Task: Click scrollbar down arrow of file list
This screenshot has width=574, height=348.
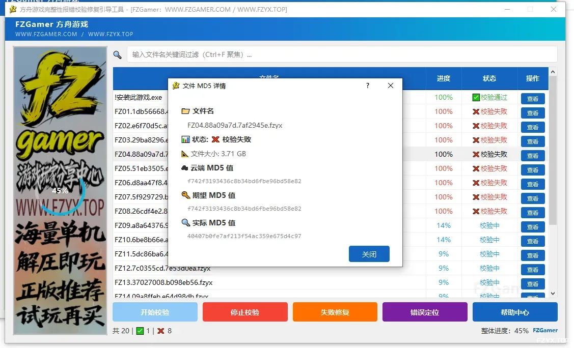Action: (x=553, y=294)
